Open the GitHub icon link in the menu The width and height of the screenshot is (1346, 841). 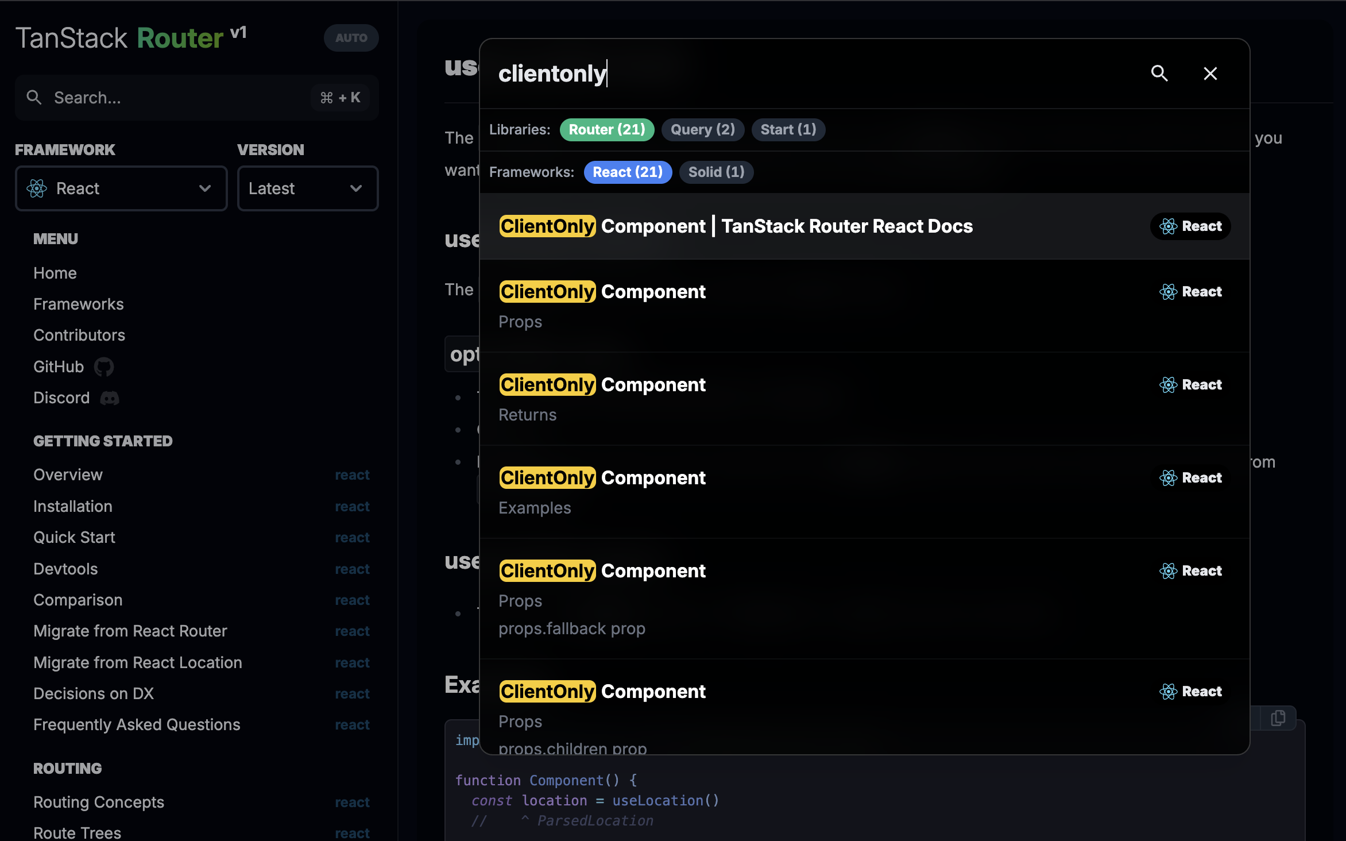coord(104,367)
